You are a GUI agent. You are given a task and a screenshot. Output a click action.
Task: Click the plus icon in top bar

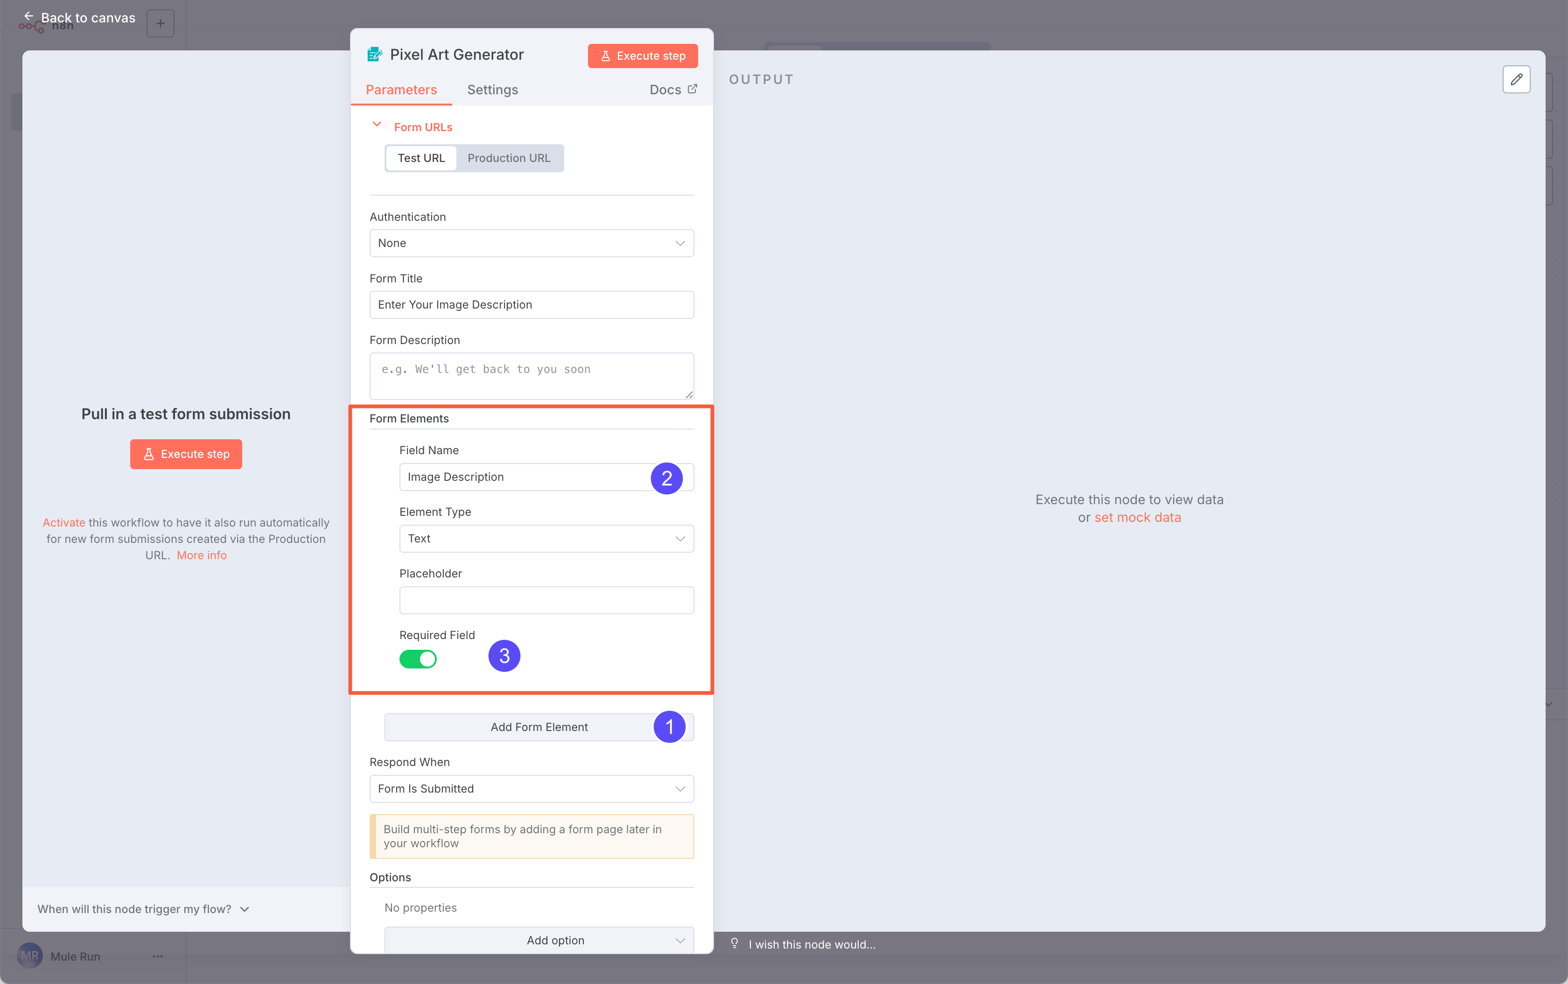point(160,23)
